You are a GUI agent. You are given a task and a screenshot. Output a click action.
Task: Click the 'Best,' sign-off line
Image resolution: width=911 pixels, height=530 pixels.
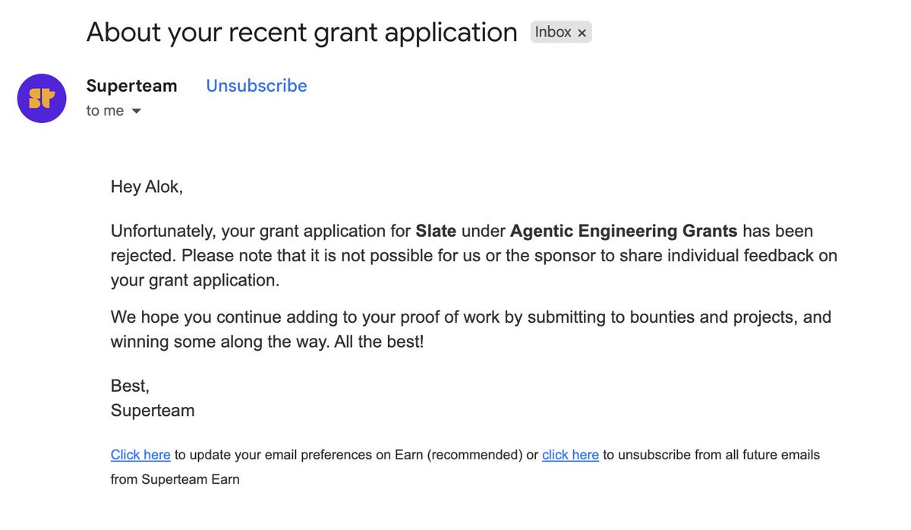pos(130,386)
